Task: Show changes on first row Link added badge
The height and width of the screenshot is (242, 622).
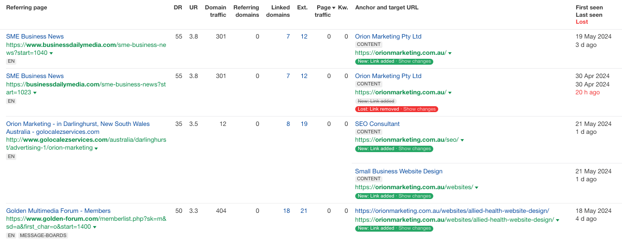Action: 415,62
